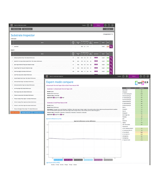Screen dimensions: 159x189
Task: Open TOOLS menu in Substrate Inspector window
Action: [x=99, y=25]
